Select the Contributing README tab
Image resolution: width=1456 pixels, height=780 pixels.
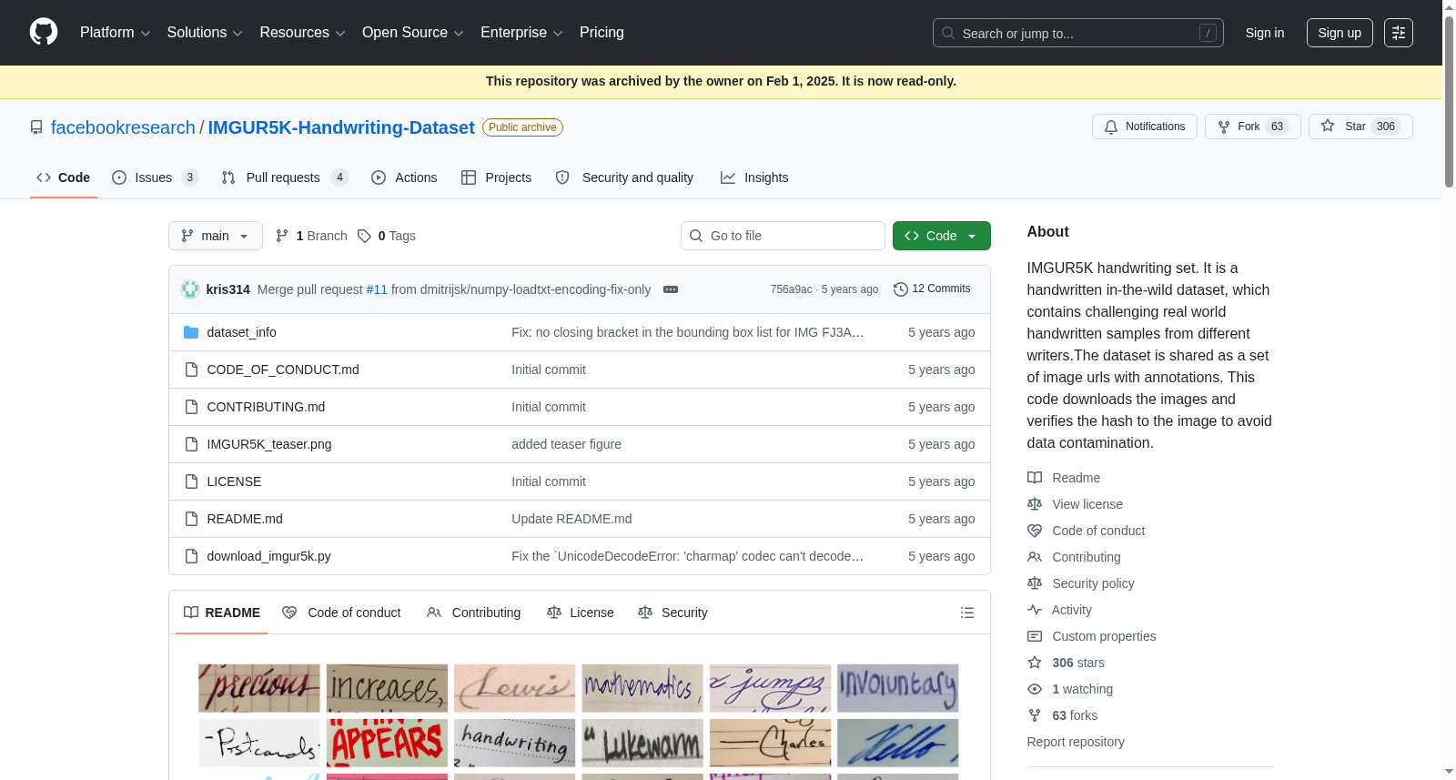click(474, 613)
